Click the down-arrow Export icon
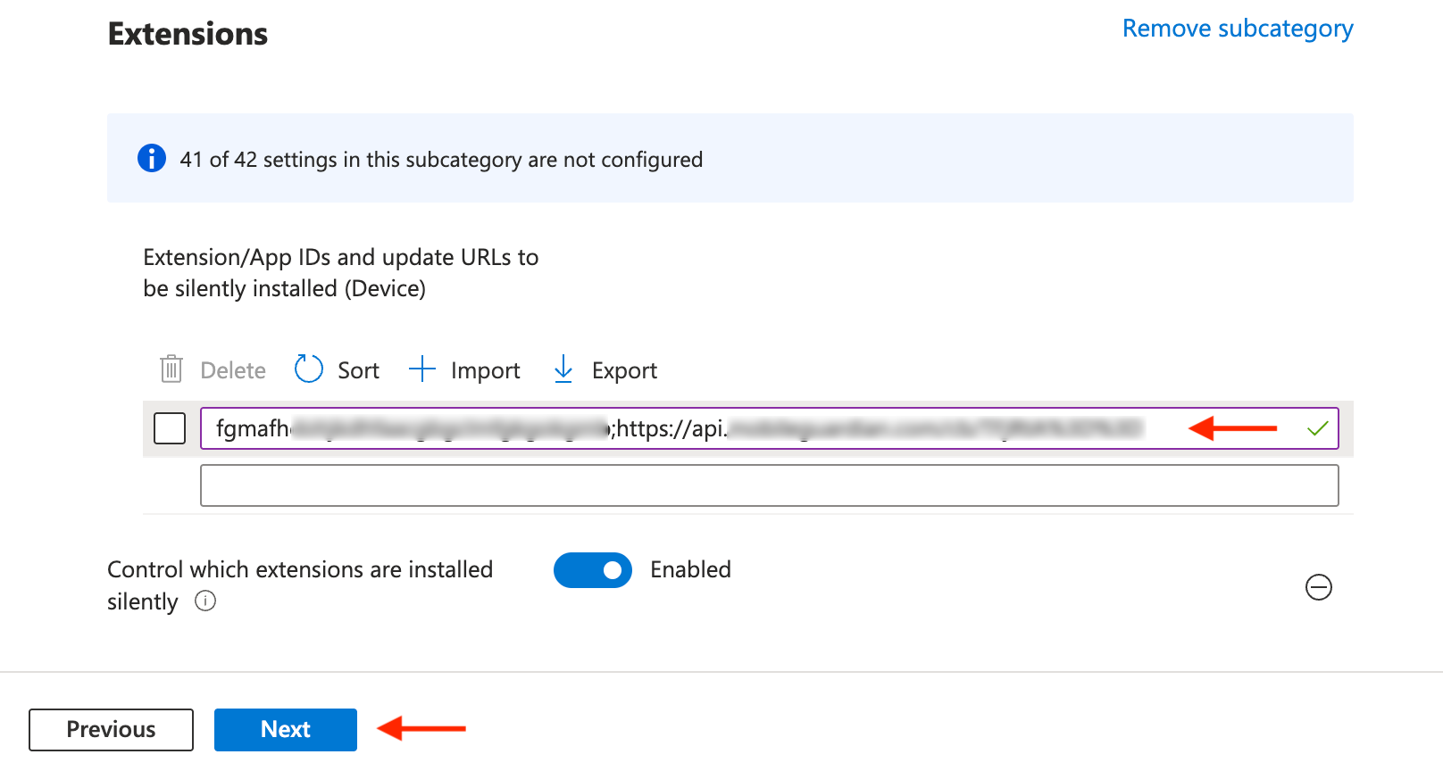 pos(563,369)
